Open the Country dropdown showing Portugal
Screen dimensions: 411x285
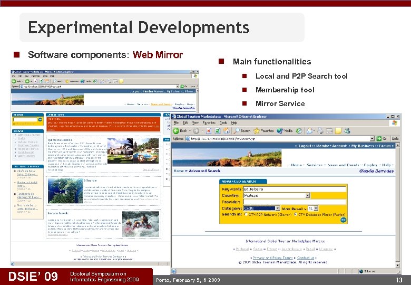point(308,195)
